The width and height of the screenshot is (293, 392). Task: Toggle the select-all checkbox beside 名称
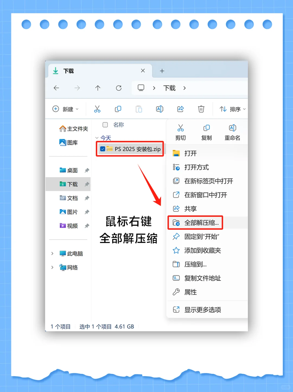105,125
